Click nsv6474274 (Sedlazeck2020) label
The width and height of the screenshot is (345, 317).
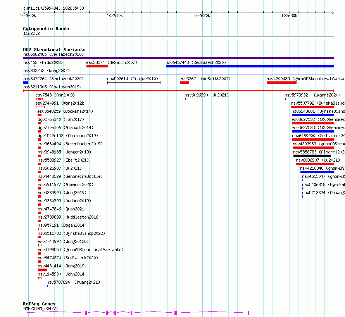pos(68,258)
